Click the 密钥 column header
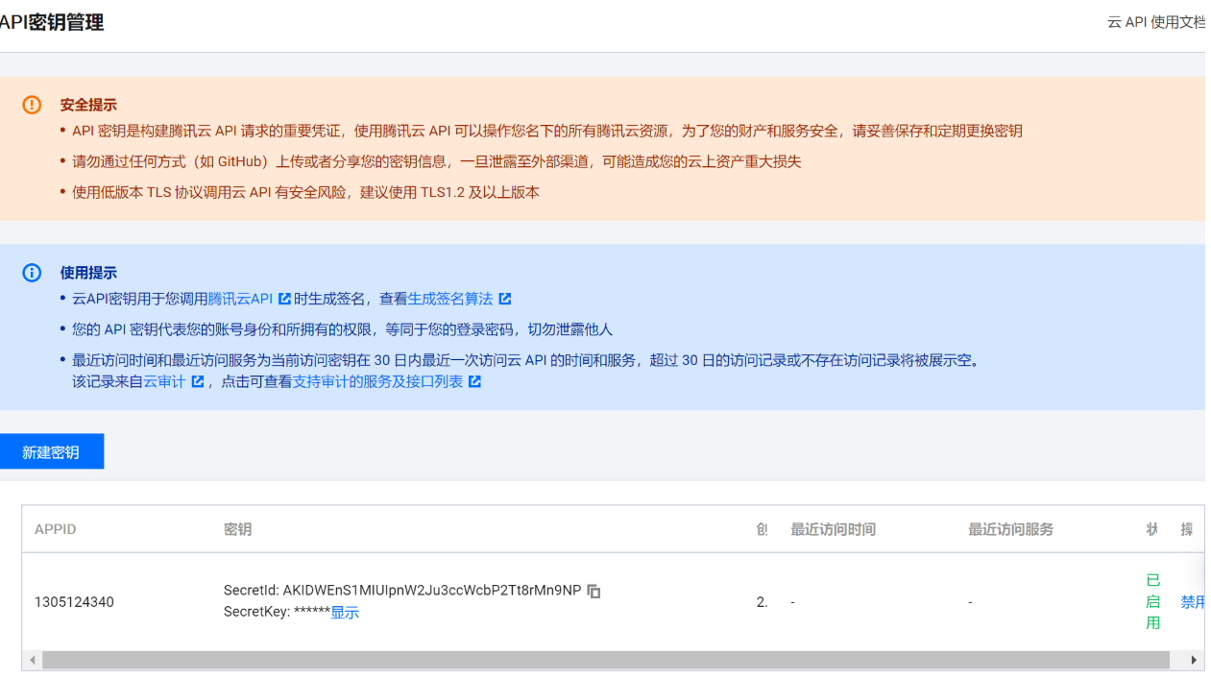 (x=237, y=529)
